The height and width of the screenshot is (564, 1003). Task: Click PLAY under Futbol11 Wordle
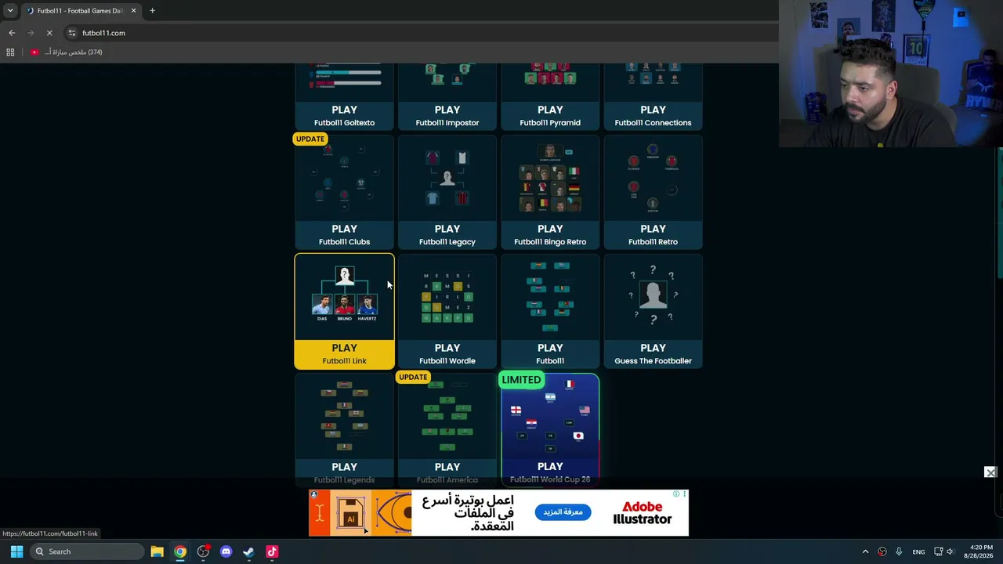447,348
